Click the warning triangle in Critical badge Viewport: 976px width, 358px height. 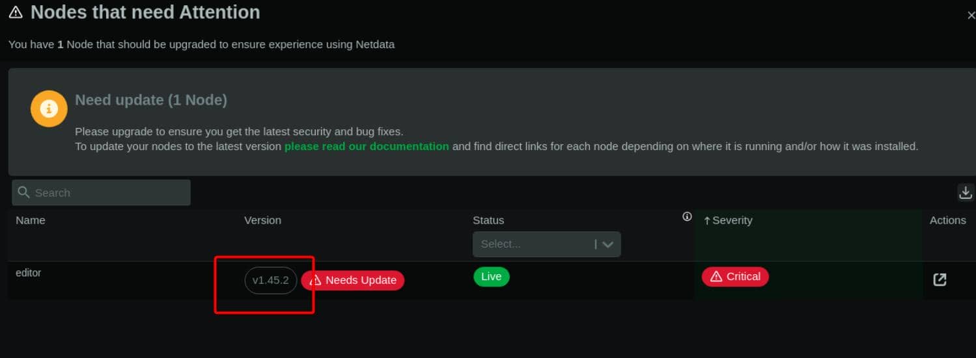(716, 277)
